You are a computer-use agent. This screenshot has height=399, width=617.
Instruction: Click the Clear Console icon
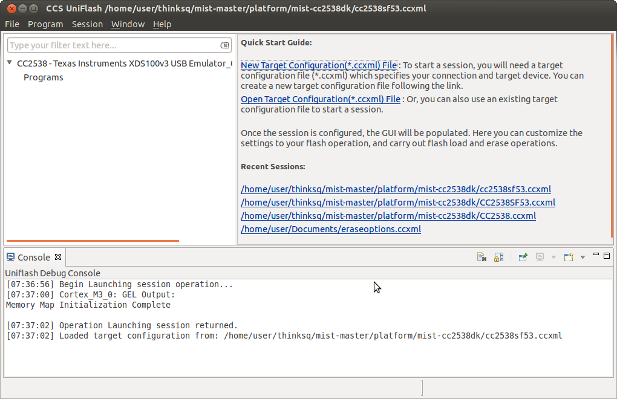pos(482,257)
